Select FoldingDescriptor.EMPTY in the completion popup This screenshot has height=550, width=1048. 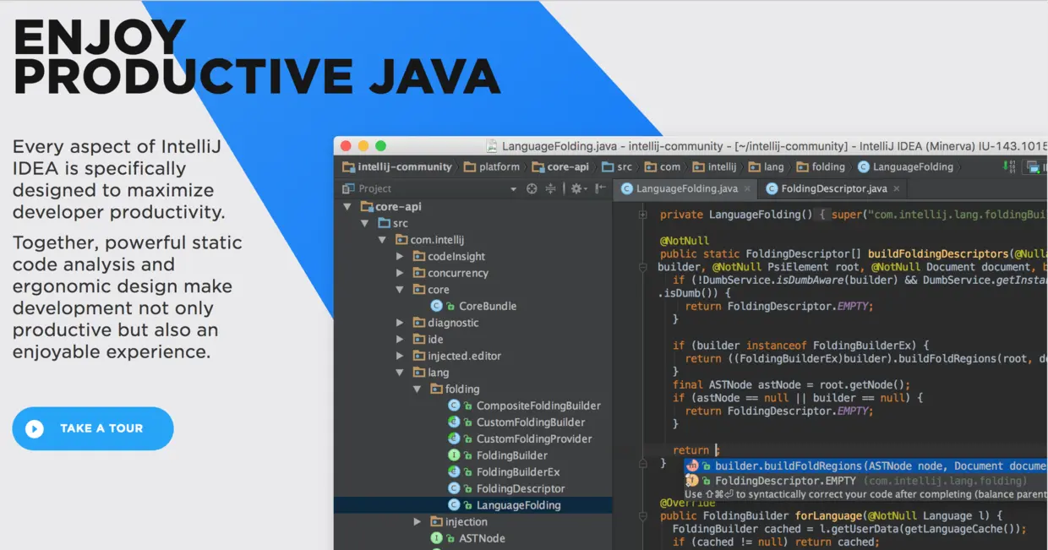pos(782,480)
